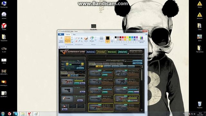
Task: Click Капсулы tab in Crossfire image
Action: (x=91, y=52)
